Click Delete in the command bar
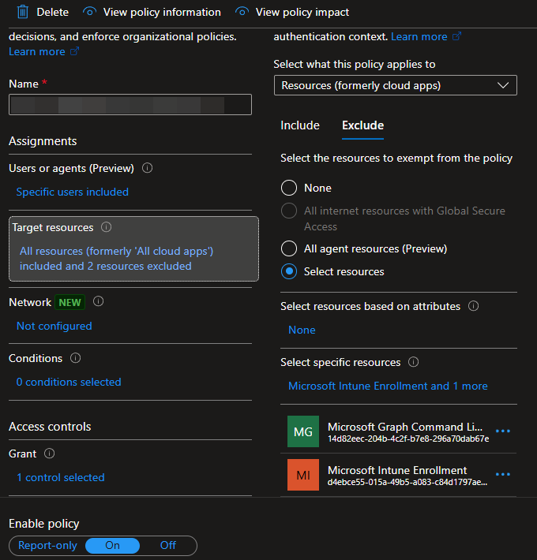The image size is (537, 560). 53,12
